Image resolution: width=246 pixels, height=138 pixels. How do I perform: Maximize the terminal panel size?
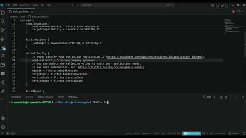coord(238,97)
